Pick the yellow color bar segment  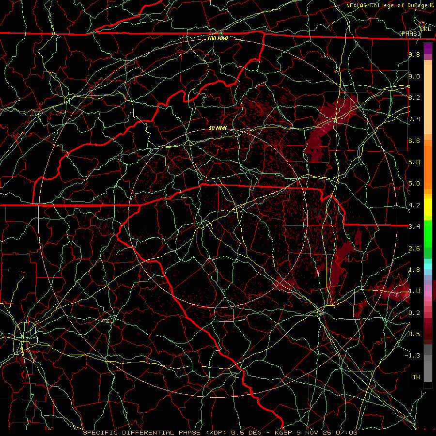[428, 207]
